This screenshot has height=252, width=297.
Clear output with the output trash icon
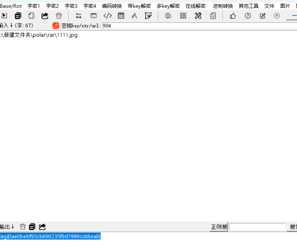point(23,226)
